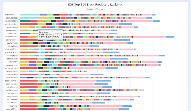Click the eosyskoreabp producer label

click(11, 84)
